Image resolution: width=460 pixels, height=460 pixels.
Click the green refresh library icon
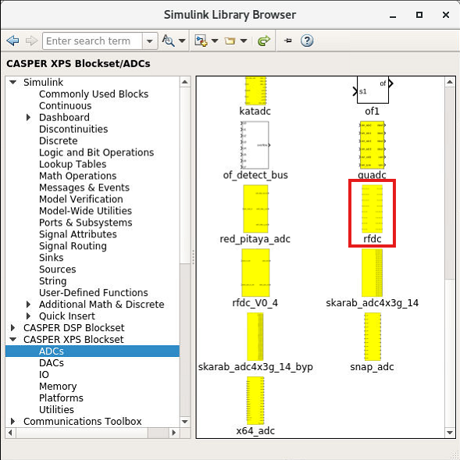click(263, 41)
